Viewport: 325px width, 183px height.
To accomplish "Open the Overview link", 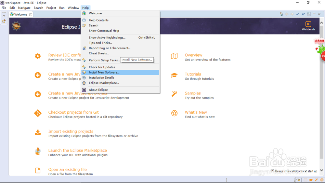I will pos(193,55).
